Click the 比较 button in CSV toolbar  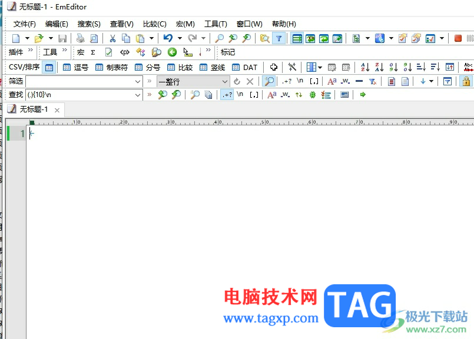[180, 67]
